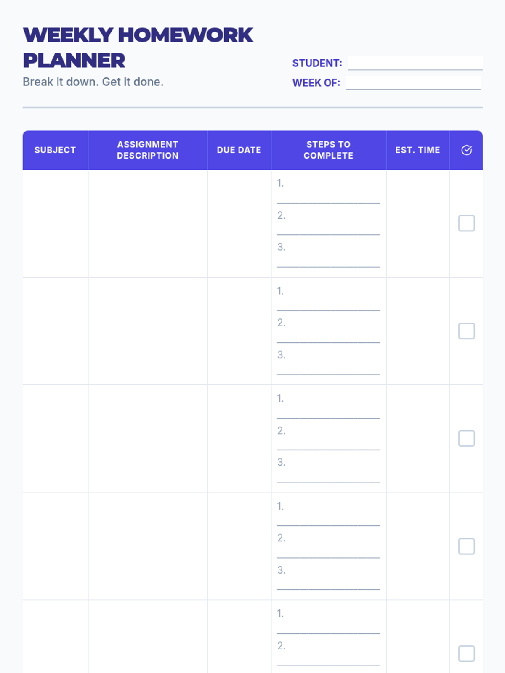Mark the third row checkbox done
This screenshot has width=505, height=673.
click(x=466, y=439)
